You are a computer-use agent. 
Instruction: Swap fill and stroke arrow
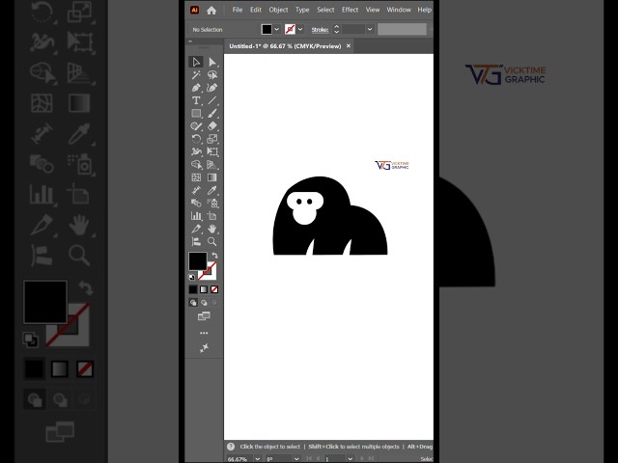(214, 255)
